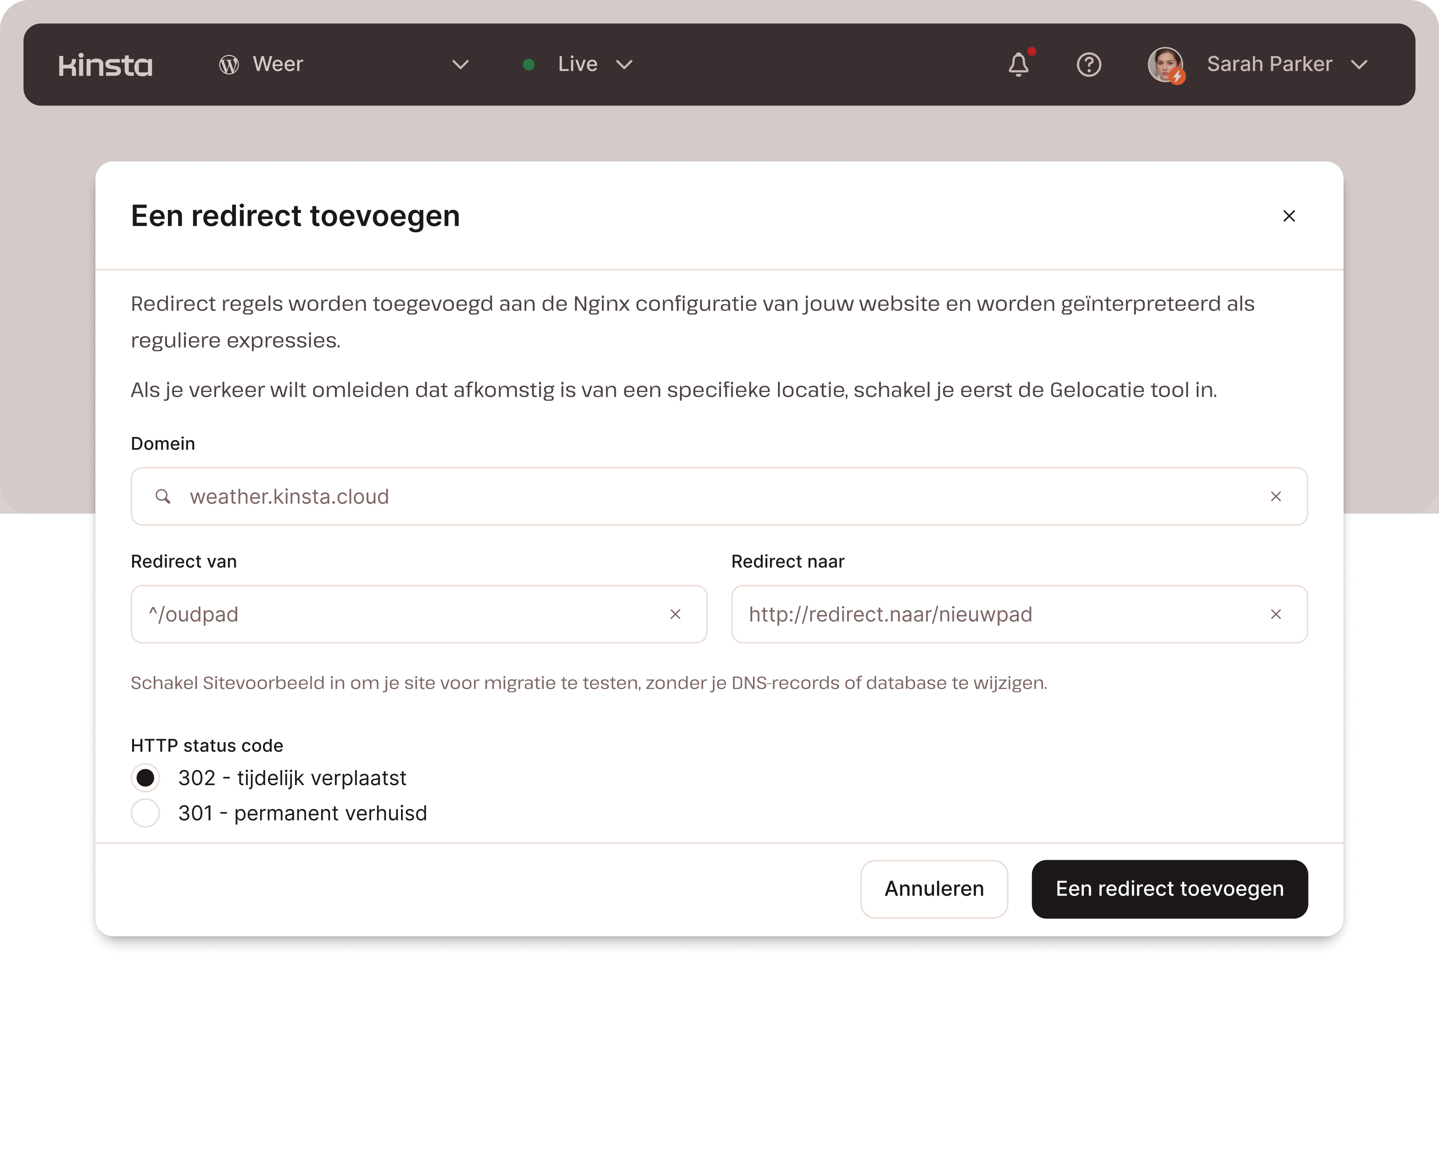The height and width of the screenshot is (1174, 1439).
Task: Open the notifications bell
Action: click(x=1018, y=65)
